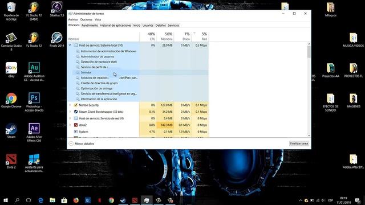Select Camtasia Studio 8 desktop icon

click(11, 42)
